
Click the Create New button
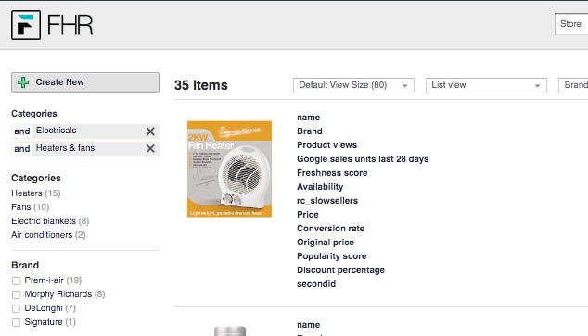click(85, 82)
